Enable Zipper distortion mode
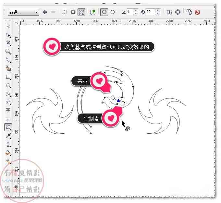The image size is (221, 203). click(73, 12)
